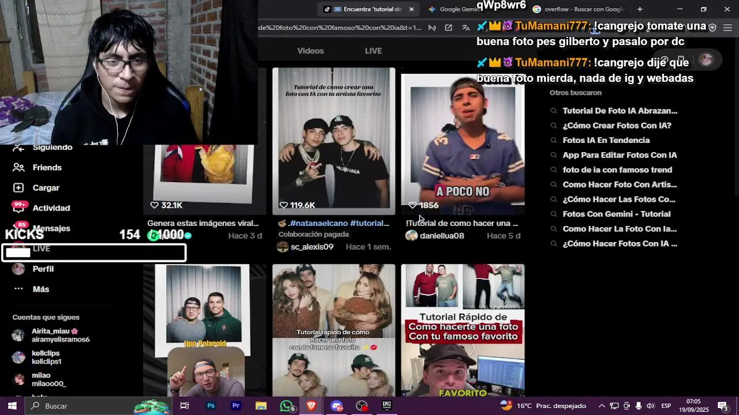Click the 'Otros buscaron' heading
Image resolution: width=739 pixels, height=415 pixels.
[576, 92]
